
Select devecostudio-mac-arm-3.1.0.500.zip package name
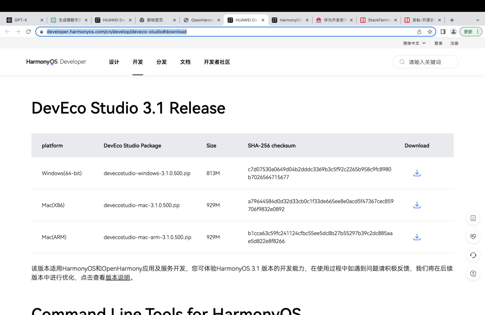tap(147, 237)
